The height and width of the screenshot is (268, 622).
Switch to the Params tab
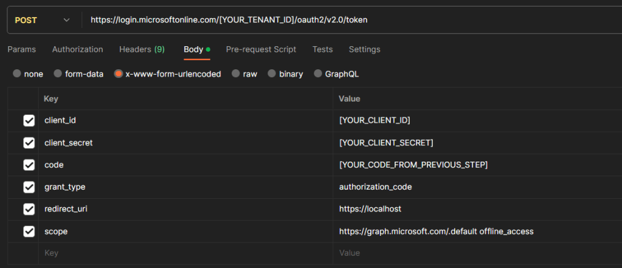[21, 49]
